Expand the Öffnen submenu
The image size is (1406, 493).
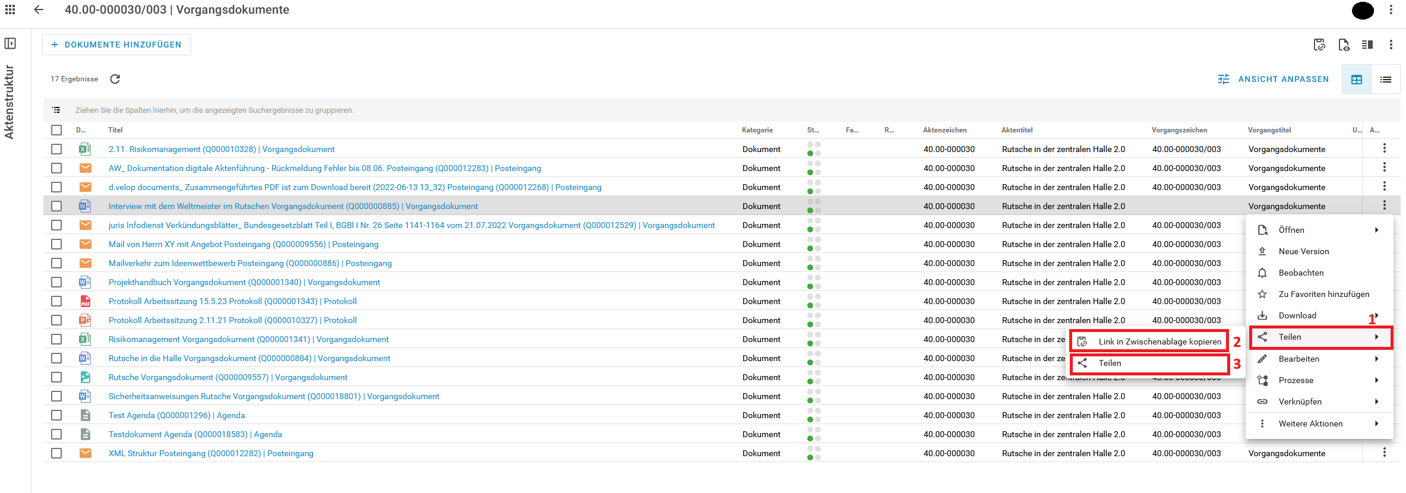click(x=1319, y=230)
